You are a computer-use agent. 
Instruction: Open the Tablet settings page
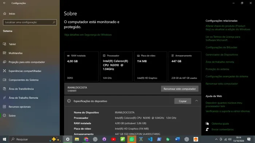tap(12, 44)
